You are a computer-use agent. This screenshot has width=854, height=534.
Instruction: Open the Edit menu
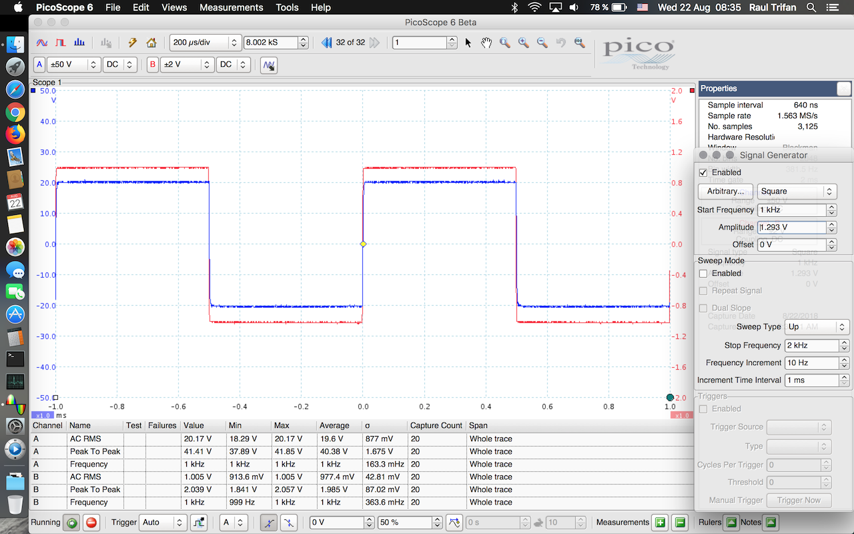(x=141, y=7)
